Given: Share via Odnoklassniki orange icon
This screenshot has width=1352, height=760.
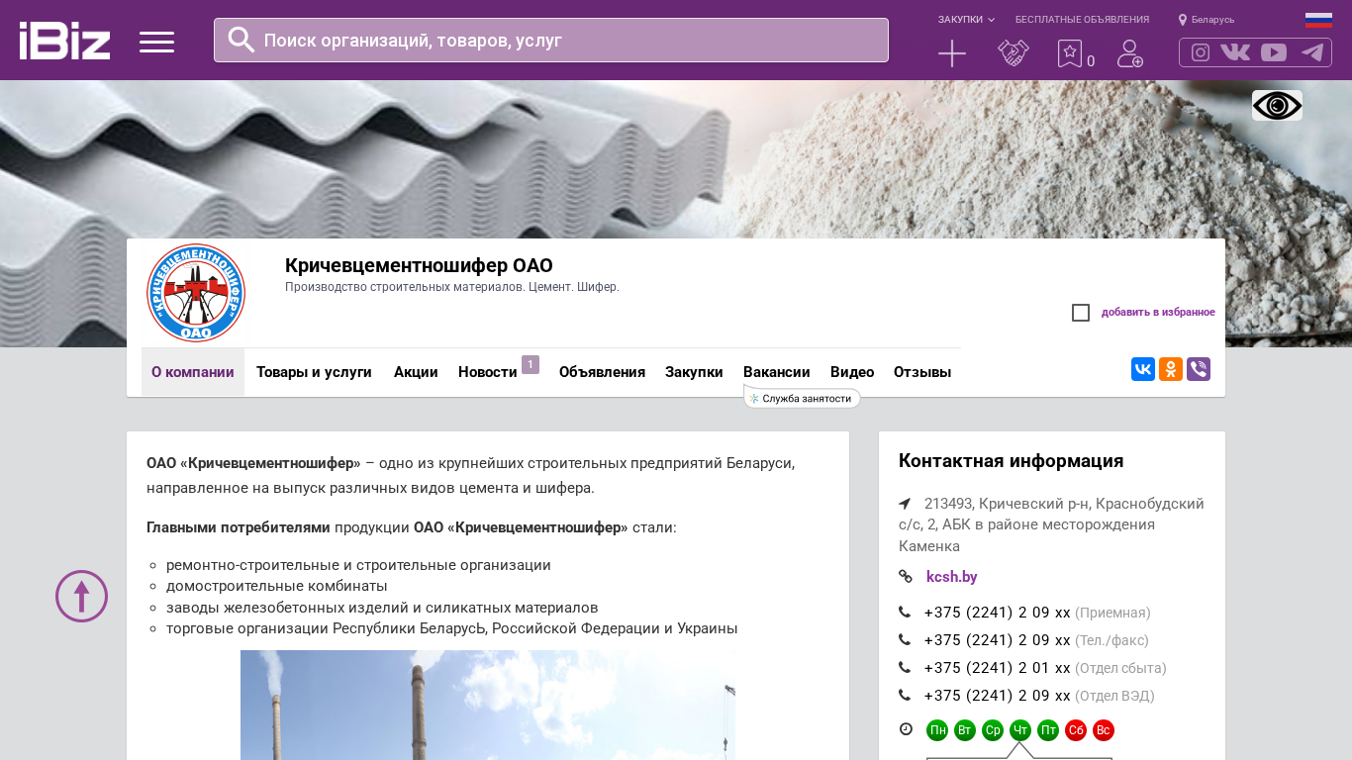Looking at the screenshot, I should (x=1171, y=369).
